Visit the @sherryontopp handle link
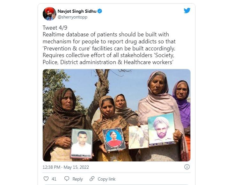This screenshot has height=185, width=228. [72, 17]
